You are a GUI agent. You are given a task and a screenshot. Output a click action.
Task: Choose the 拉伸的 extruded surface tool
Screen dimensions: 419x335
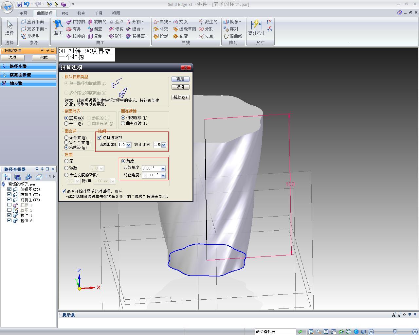[x=76, y=36]
